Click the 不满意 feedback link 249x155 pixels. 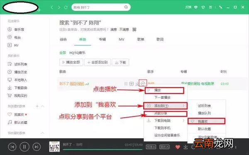(x=124, y=29)
